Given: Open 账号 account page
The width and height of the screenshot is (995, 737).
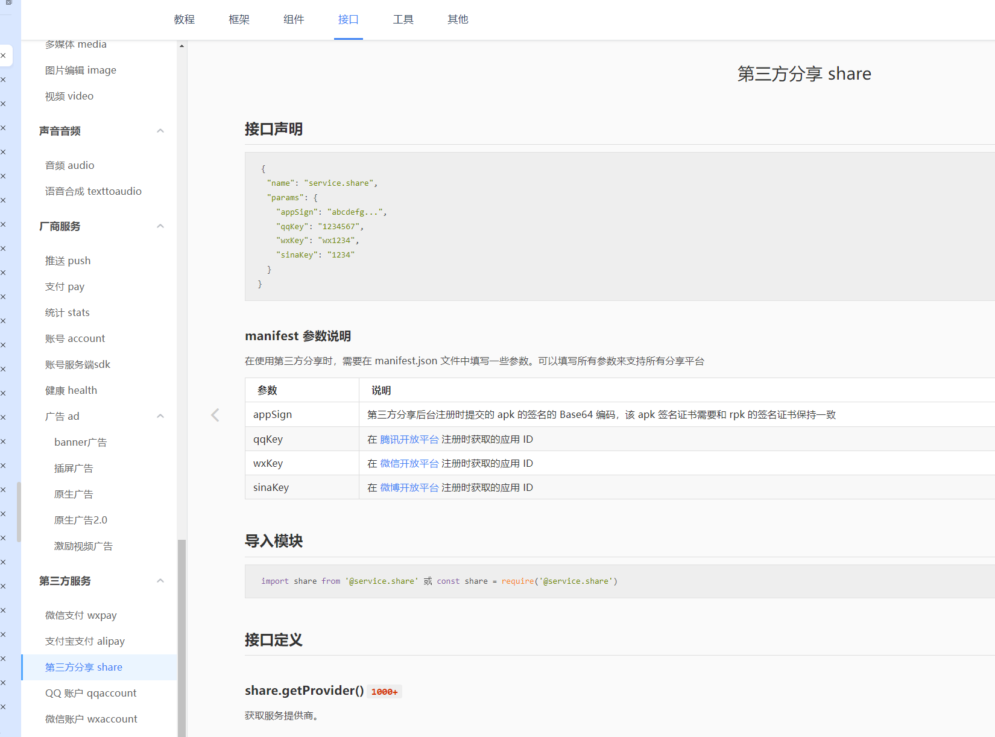Looking at the screenshot, I should point(75,338).
